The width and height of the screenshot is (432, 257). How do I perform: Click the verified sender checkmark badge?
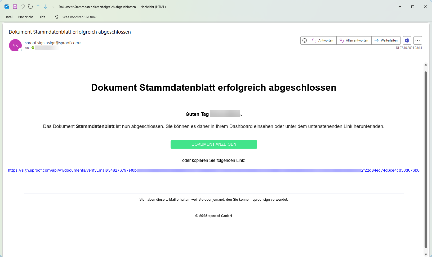[x=33, y=48]
